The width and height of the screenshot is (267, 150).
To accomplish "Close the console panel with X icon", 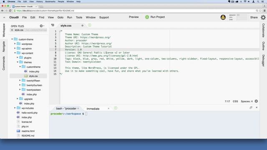I will (x=257, y=107).
